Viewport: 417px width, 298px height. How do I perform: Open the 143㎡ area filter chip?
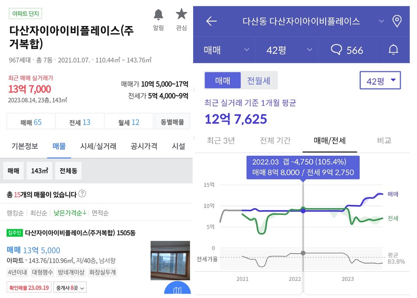point(39,171)
